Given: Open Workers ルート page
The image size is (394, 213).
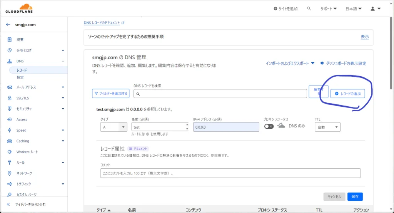Looking at the screenshot, I should point(27,152).
